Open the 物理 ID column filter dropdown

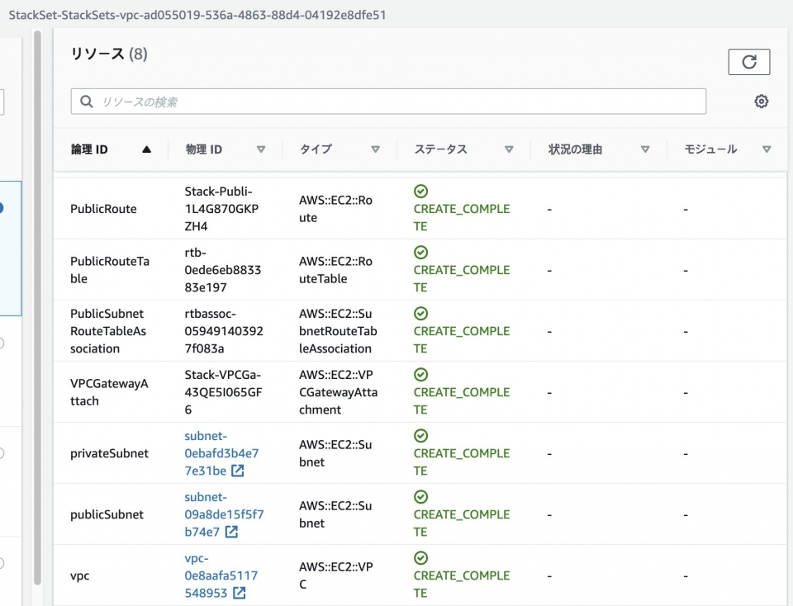[262, 149]
